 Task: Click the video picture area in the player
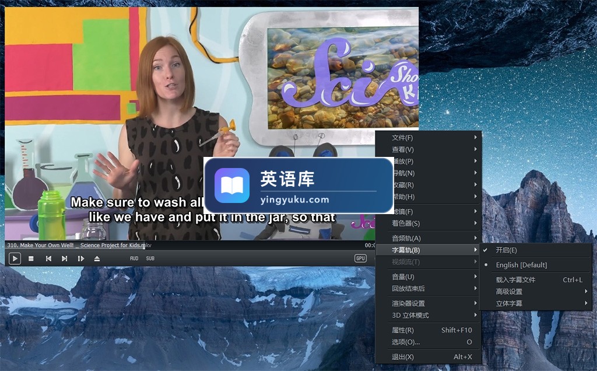click(211, 124)
